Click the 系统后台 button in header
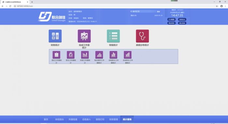The width and height of the screenshot is (228, 124). click(x=182, y=19)
